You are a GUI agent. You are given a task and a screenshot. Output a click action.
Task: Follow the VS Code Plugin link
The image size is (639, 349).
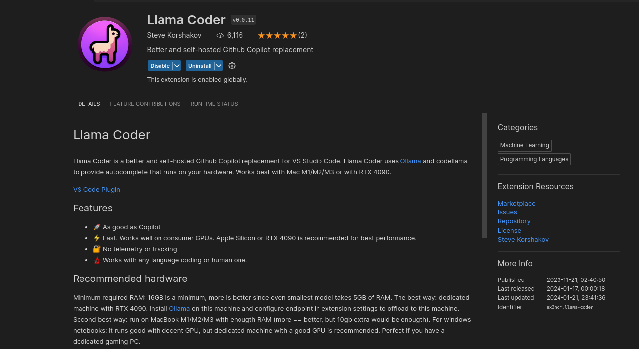click(x=96, y=189)
